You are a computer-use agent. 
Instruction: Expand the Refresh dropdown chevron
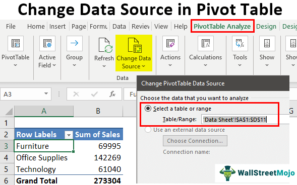pos(104,66)
